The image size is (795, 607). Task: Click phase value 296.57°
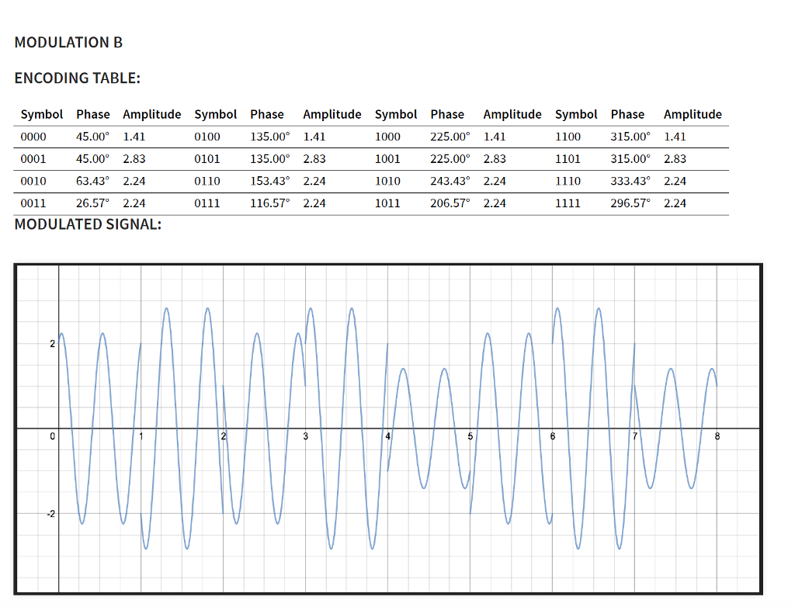click(x=630, y=203)
